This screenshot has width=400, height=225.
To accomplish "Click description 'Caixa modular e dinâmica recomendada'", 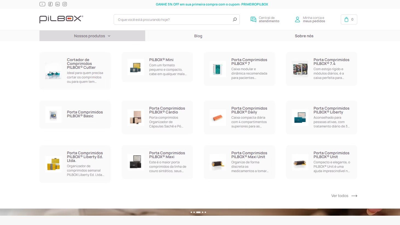I will click(249, 73).
